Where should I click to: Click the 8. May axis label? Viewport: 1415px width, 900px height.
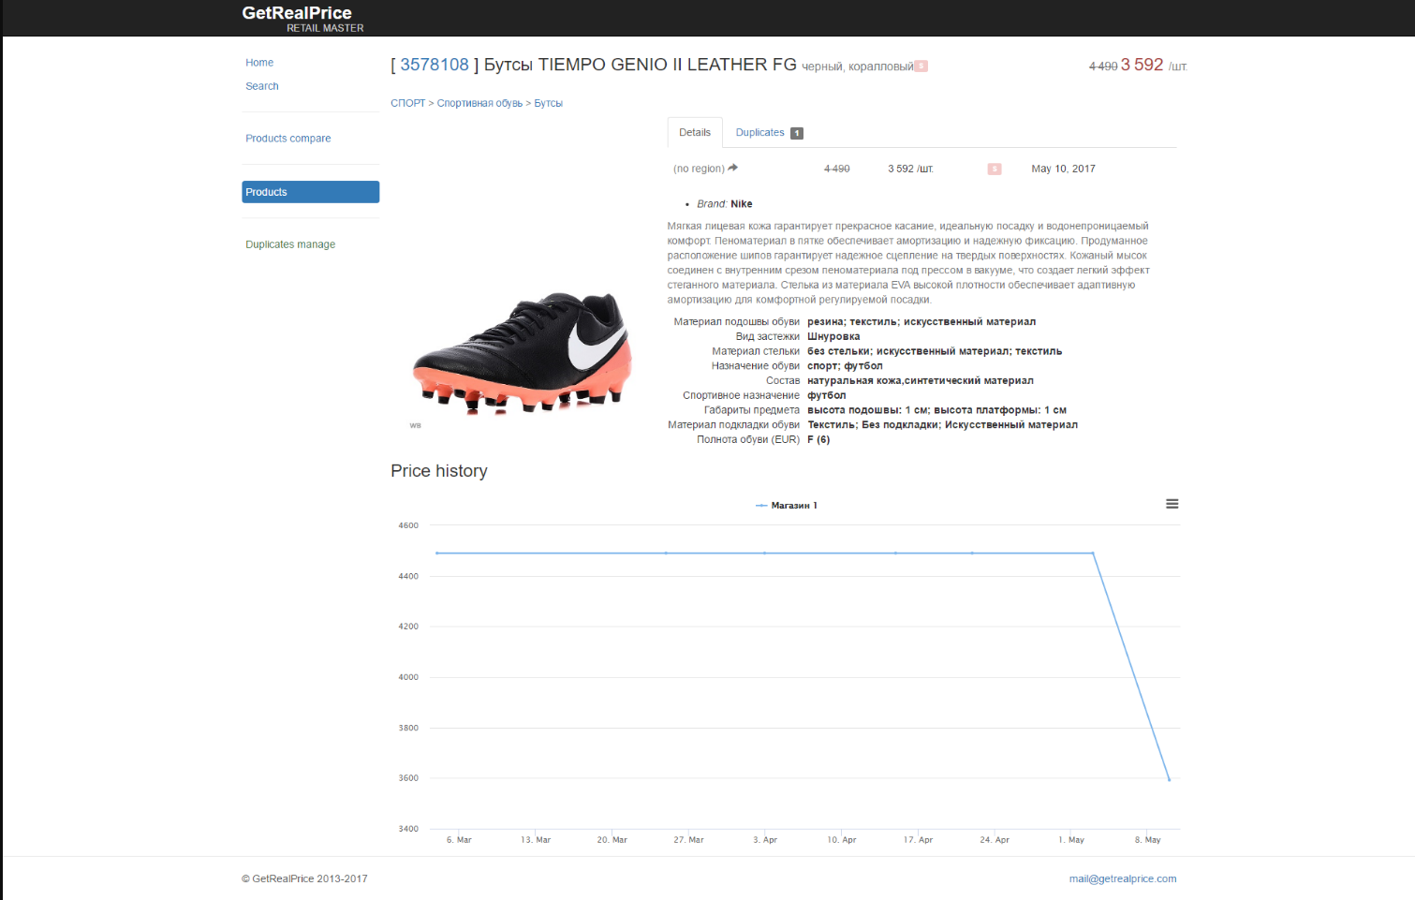coord(1147,840)
